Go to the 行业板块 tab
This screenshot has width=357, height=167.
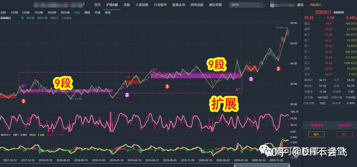point(160,4)
